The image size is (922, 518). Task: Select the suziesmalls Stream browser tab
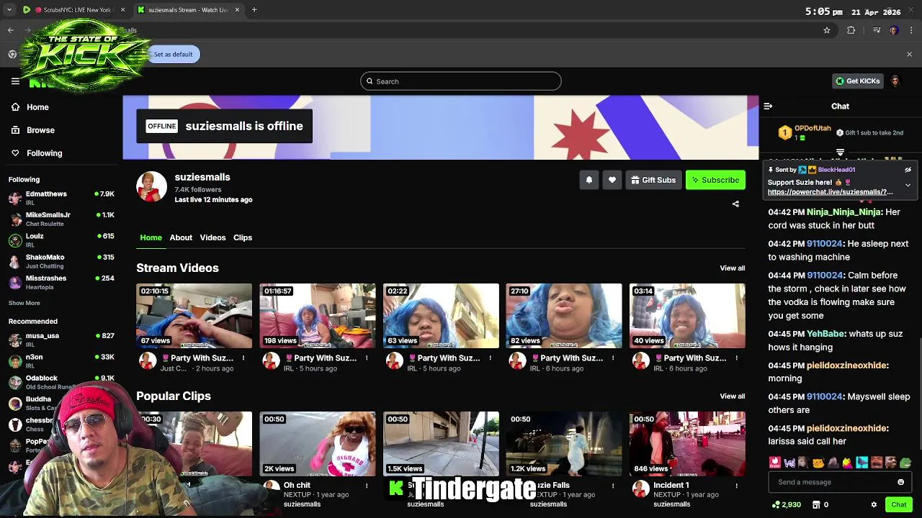click(189, 10)
